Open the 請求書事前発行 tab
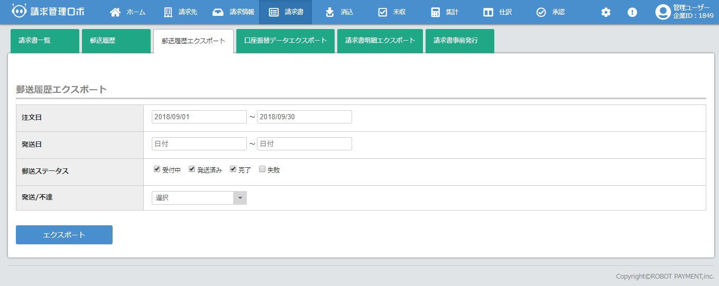719x286 pixels. (x=459, y=41)
